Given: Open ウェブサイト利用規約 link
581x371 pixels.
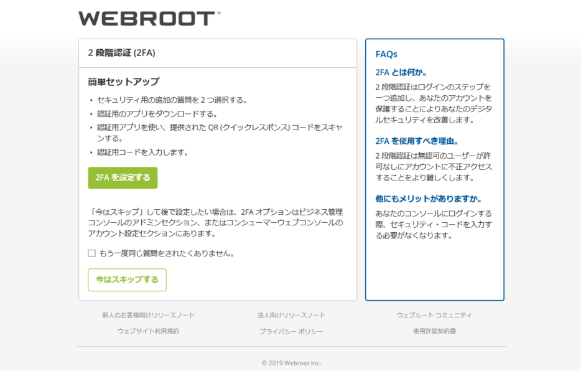Looking at the screenshot, I should 148,331.
